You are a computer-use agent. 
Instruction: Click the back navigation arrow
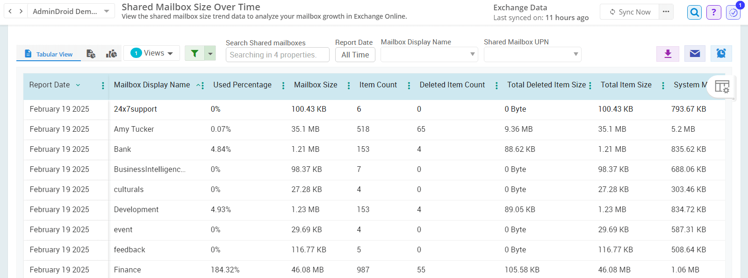[x=10, y=11]
